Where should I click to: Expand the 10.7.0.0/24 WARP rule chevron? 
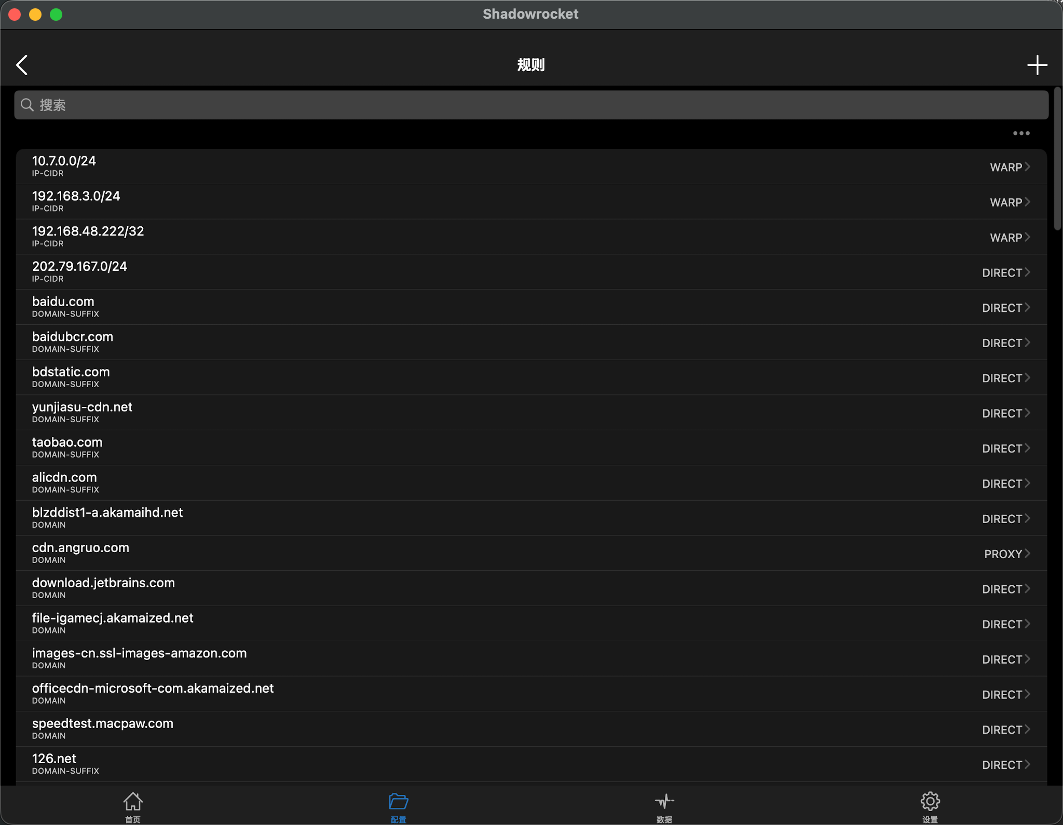click(x=1027, y=167)
